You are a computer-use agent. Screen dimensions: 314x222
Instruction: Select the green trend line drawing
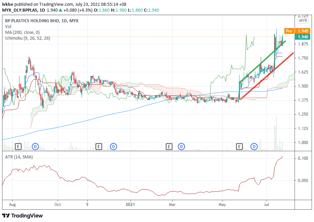(x=263, y=61)
